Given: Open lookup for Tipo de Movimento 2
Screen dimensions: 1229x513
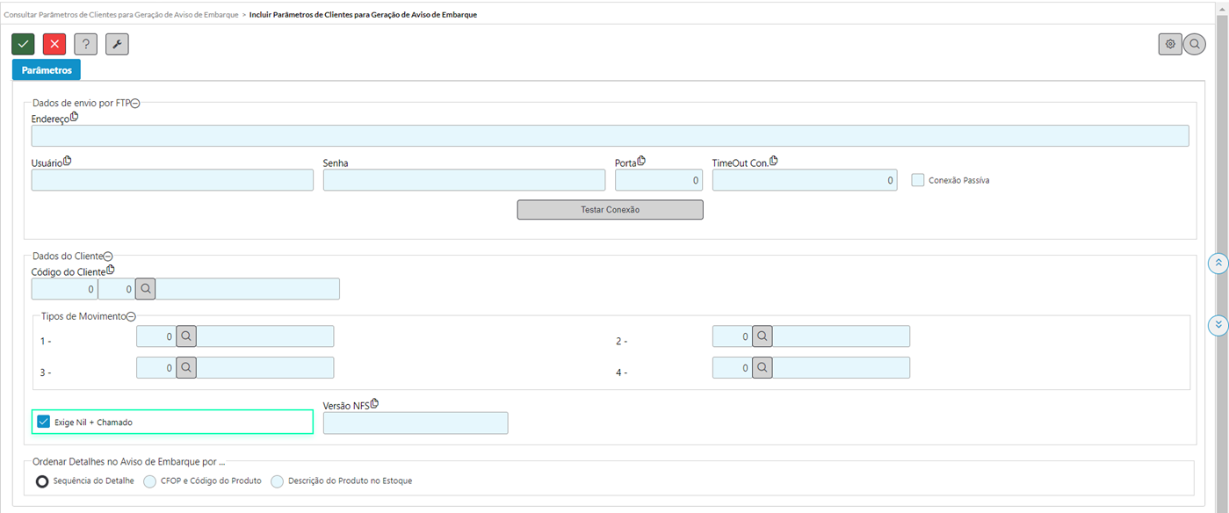Looking at the screenshot, I should [x=763, y=336].
